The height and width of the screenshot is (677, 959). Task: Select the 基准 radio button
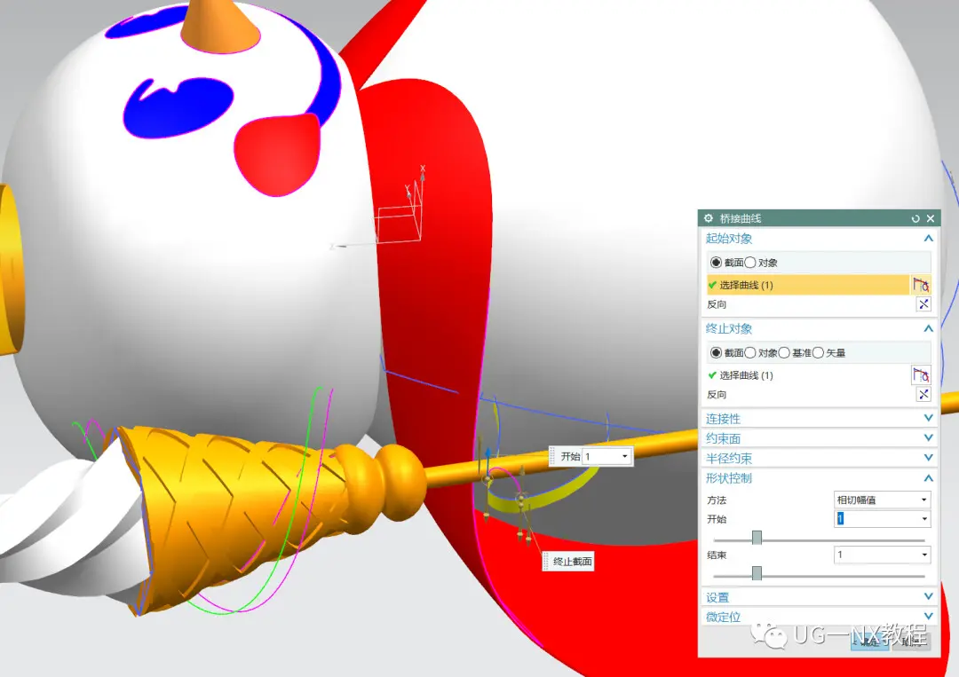point(784,352)
